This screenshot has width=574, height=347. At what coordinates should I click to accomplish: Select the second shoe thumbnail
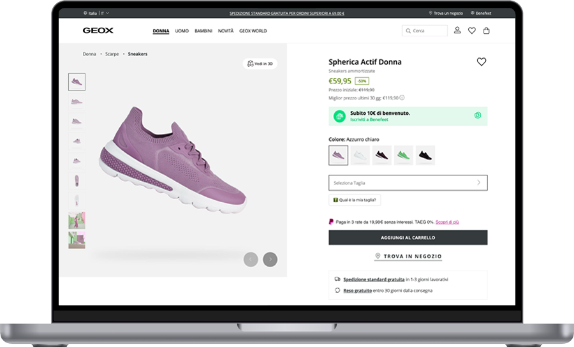click(x=77, y=101)
